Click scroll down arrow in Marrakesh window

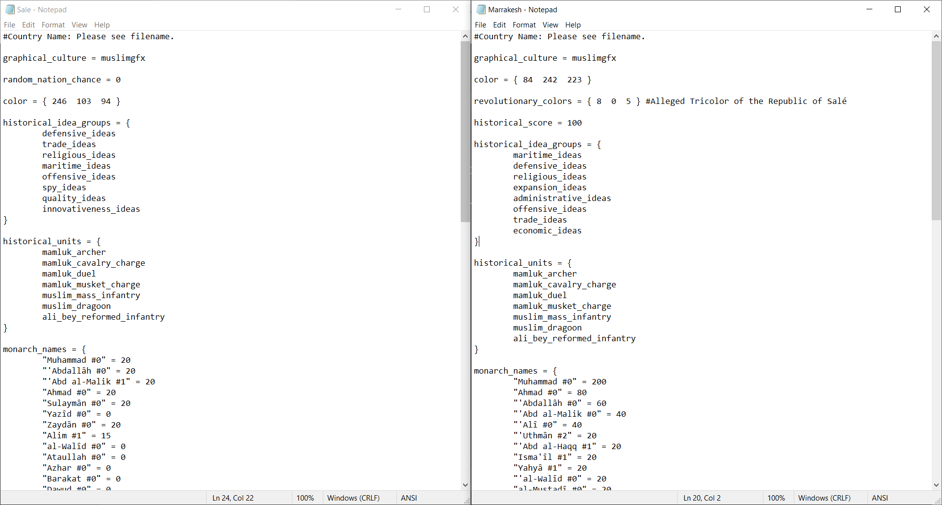(x=936, y=485)
